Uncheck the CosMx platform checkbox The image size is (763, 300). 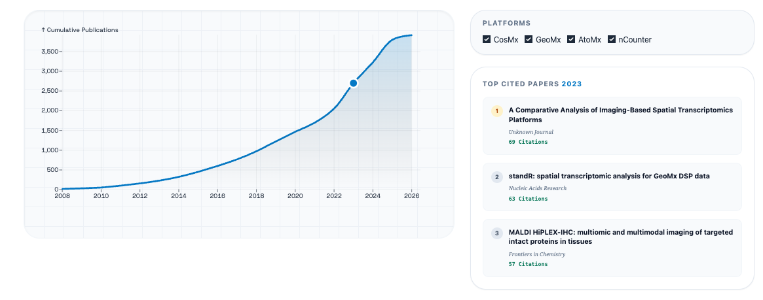pyautogui.click(x=487, y=39)
